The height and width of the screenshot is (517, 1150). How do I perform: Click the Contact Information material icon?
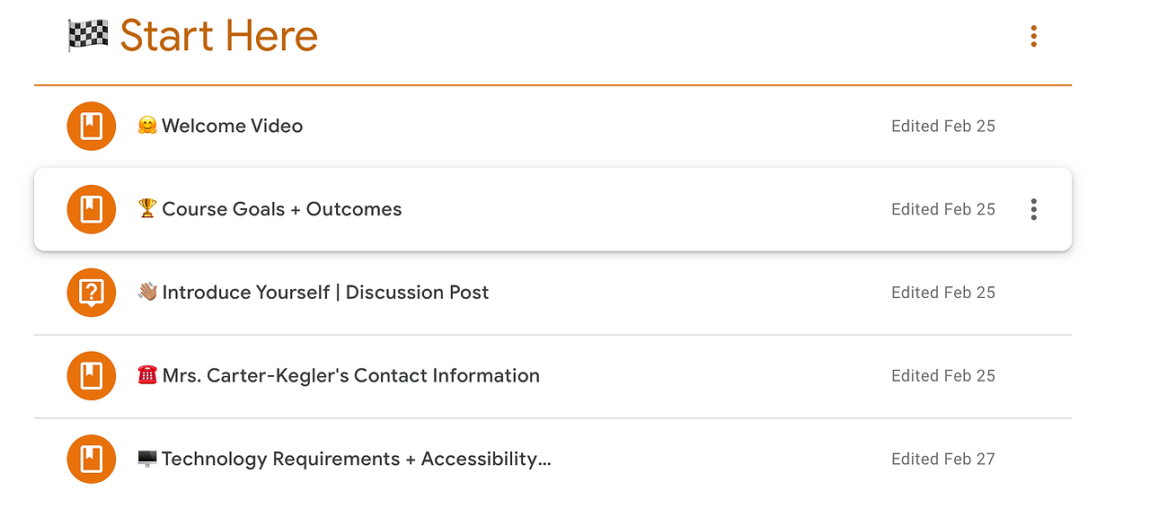[x=92, y=376]
